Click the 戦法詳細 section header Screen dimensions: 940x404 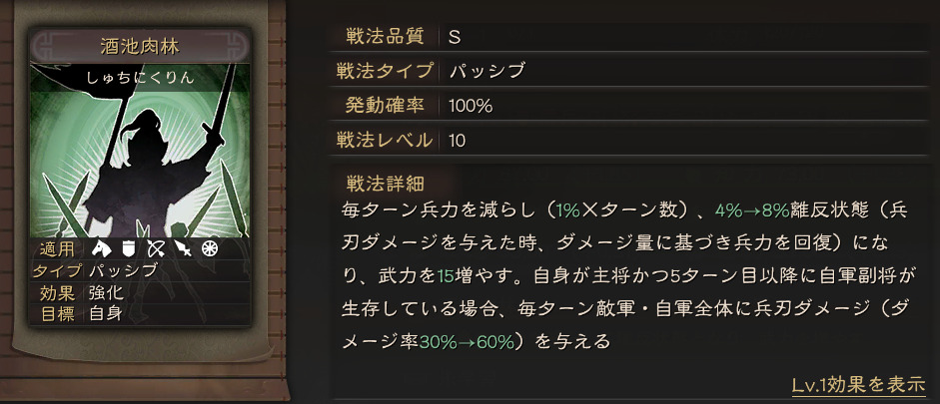[x=386, y=182]
